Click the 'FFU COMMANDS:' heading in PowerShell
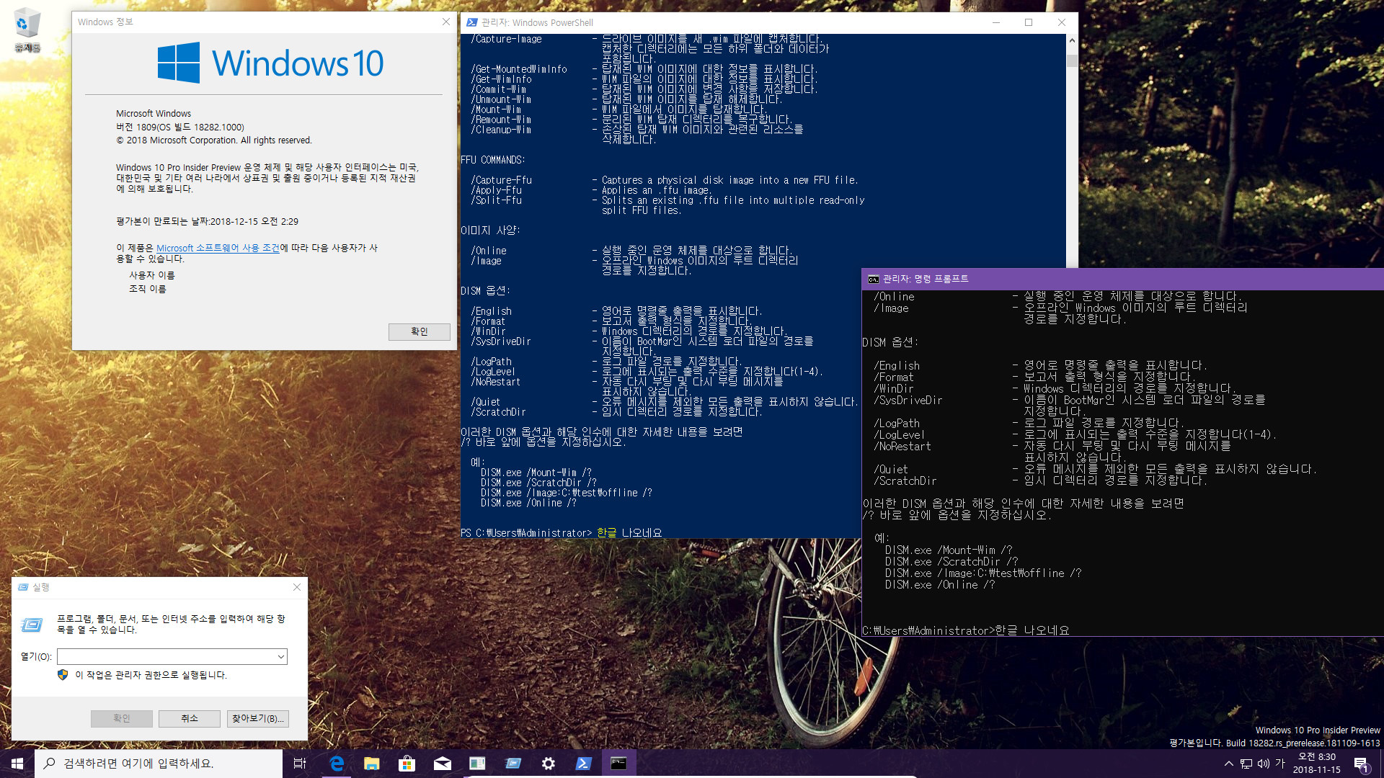1384x778 pixels. point(493,160)
